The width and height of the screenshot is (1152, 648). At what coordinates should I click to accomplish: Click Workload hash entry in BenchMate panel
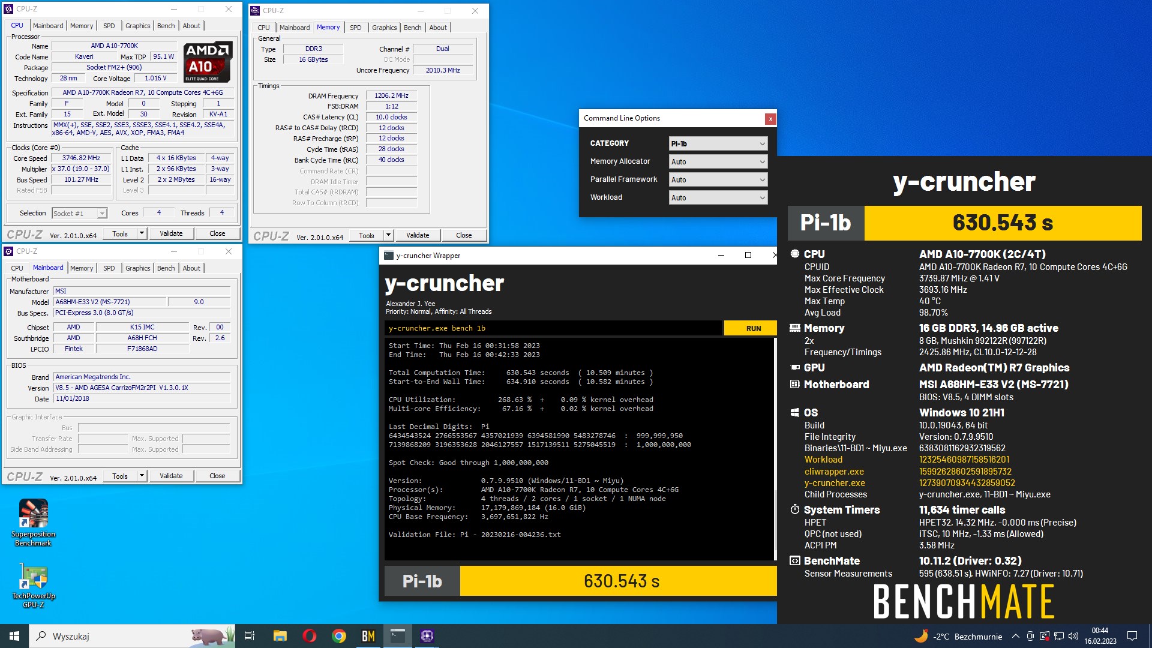pos(964,460)
